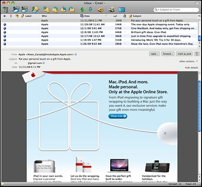Click the mark as junk button
This screenshot has height=187, width=202.
184,54
